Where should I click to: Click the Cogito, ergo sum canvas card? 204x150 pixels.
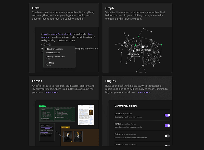coord(47,132)
